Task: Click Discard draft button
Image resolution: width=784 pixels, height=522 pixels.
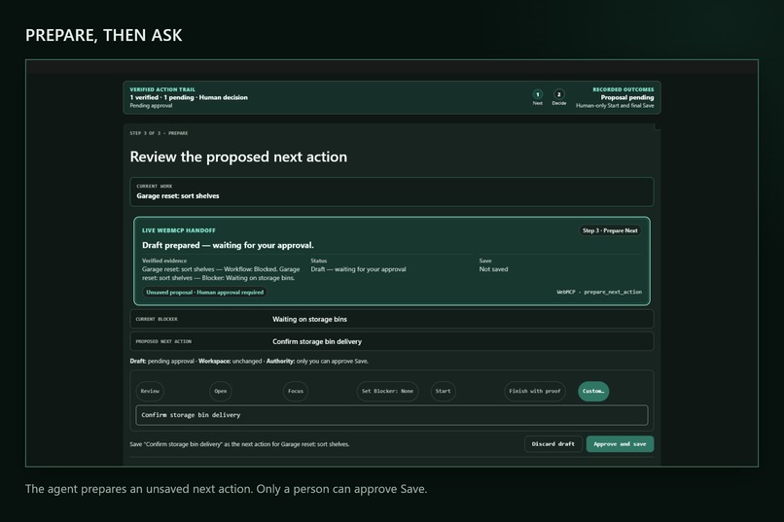Action: [553, 444]
